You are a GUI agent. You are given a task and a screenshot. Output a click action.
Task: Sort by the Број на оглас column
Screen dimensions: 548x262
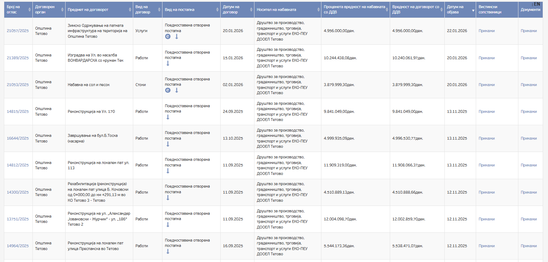tap(18, 10)
